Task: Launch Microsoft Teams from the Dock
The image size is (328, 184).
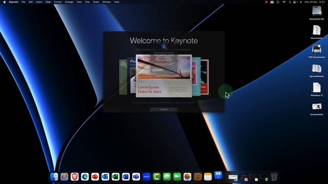Action: (x=136, y=177)
